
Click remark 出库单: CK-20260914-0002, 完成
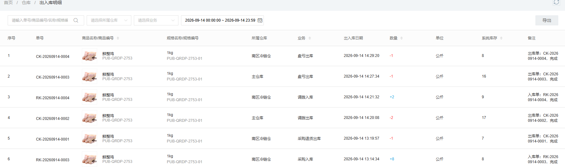click(x=543, y=118)
